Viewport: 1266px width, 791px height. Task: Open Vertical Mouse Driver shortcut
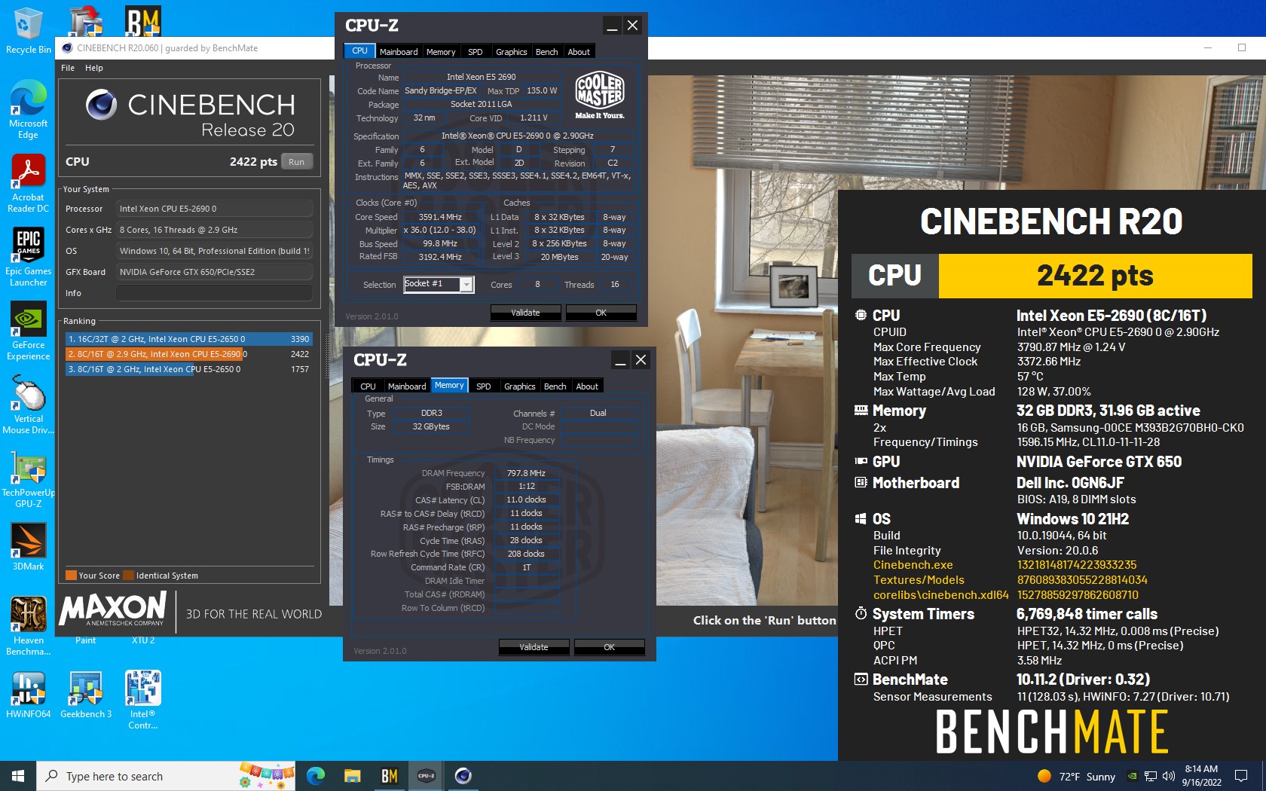click(x=28, y=405)
